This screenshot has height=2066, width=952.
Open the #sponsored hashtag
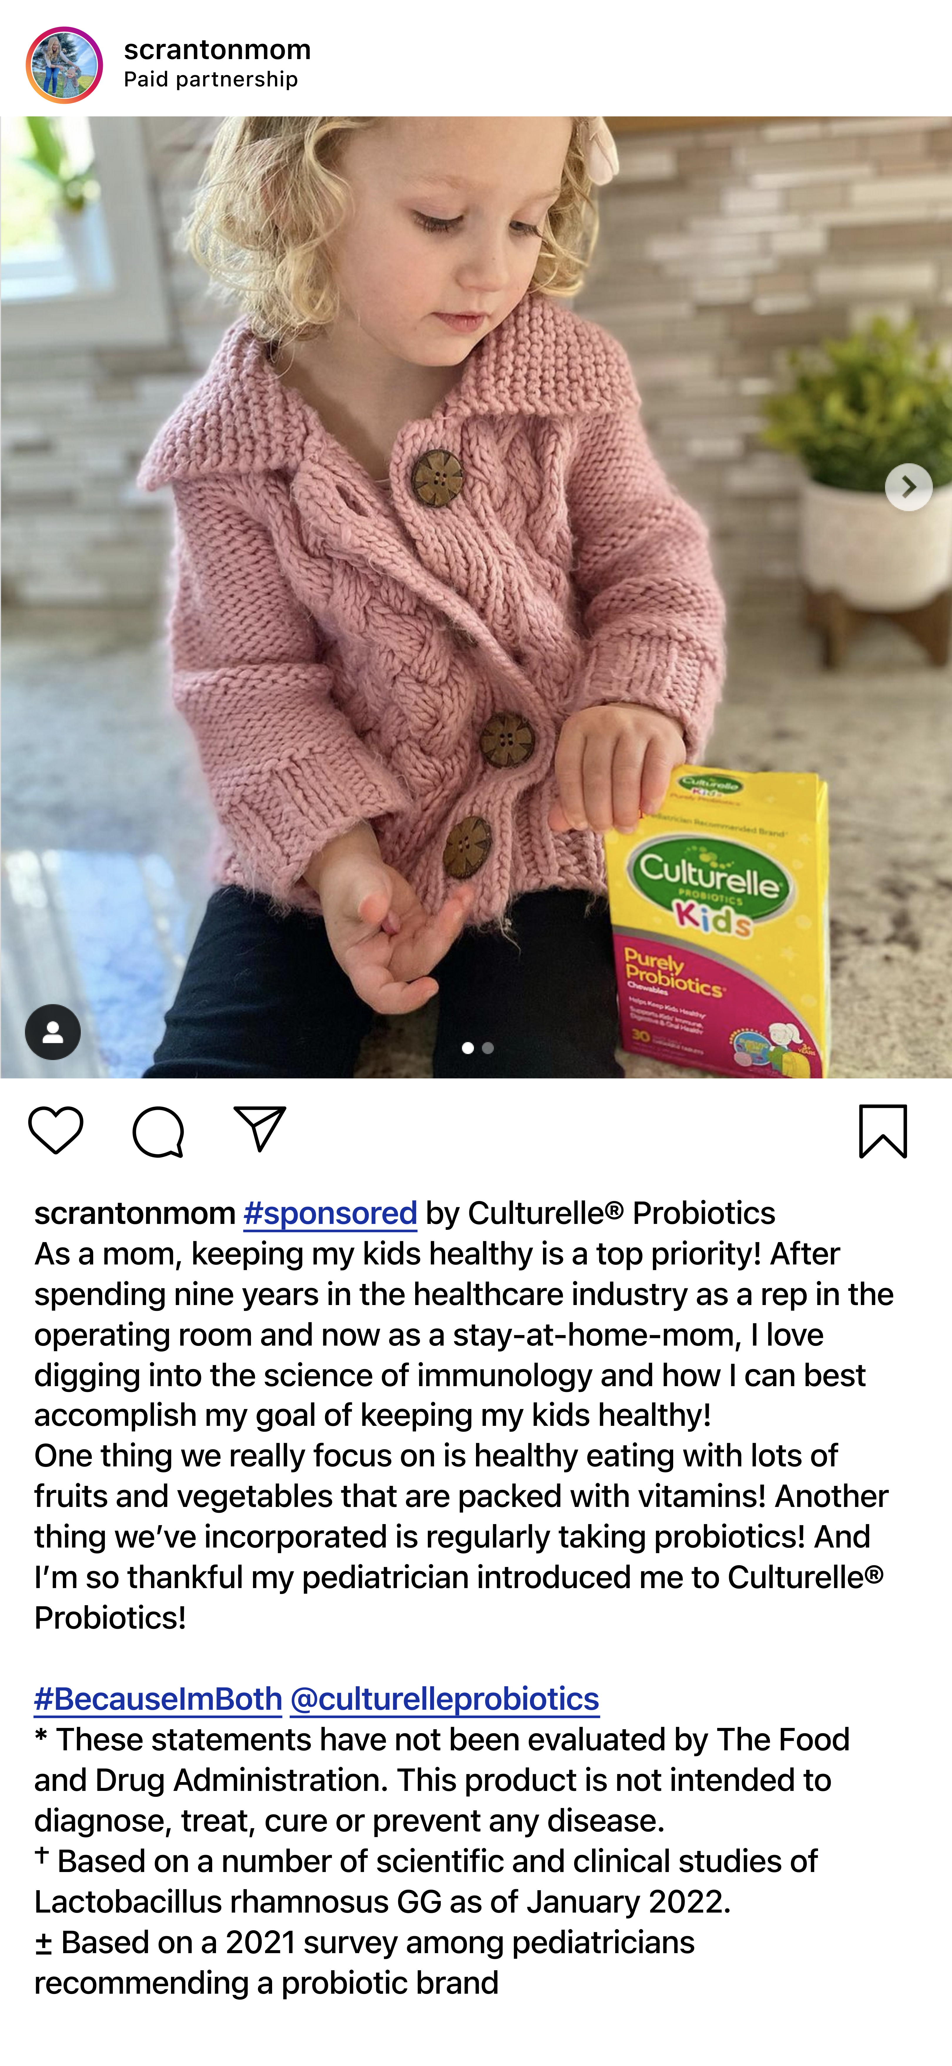pyautogui.click(x=330, y=1213)
